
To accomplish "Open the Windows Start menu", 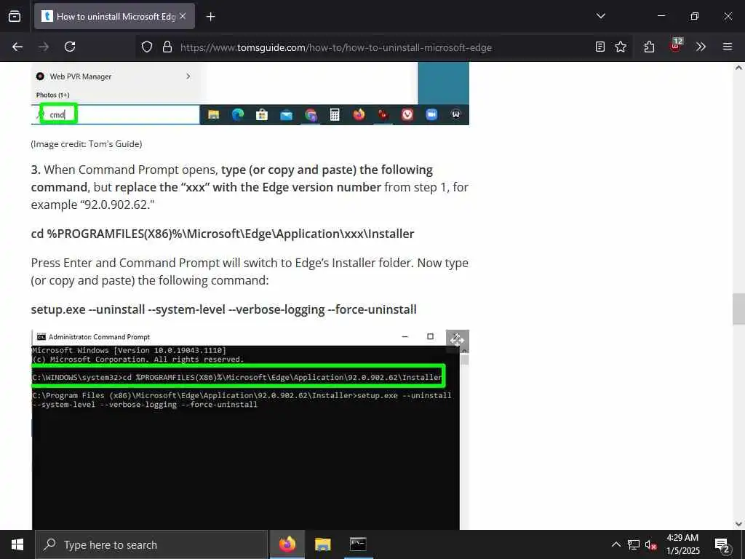I will pos(17,544).
